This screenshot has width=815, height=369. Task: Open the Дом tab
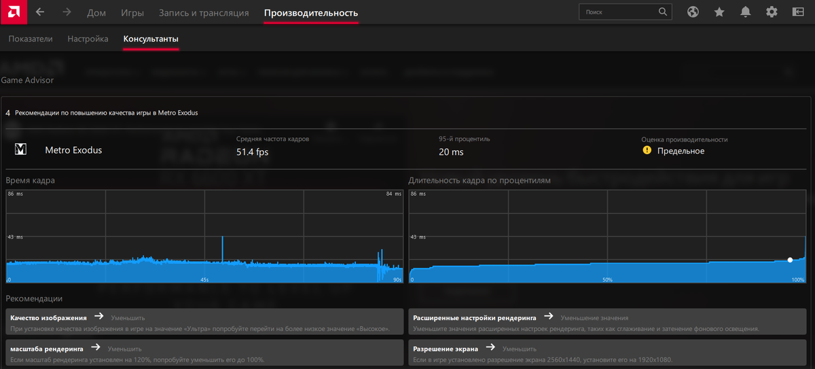(x=96, y=13)
